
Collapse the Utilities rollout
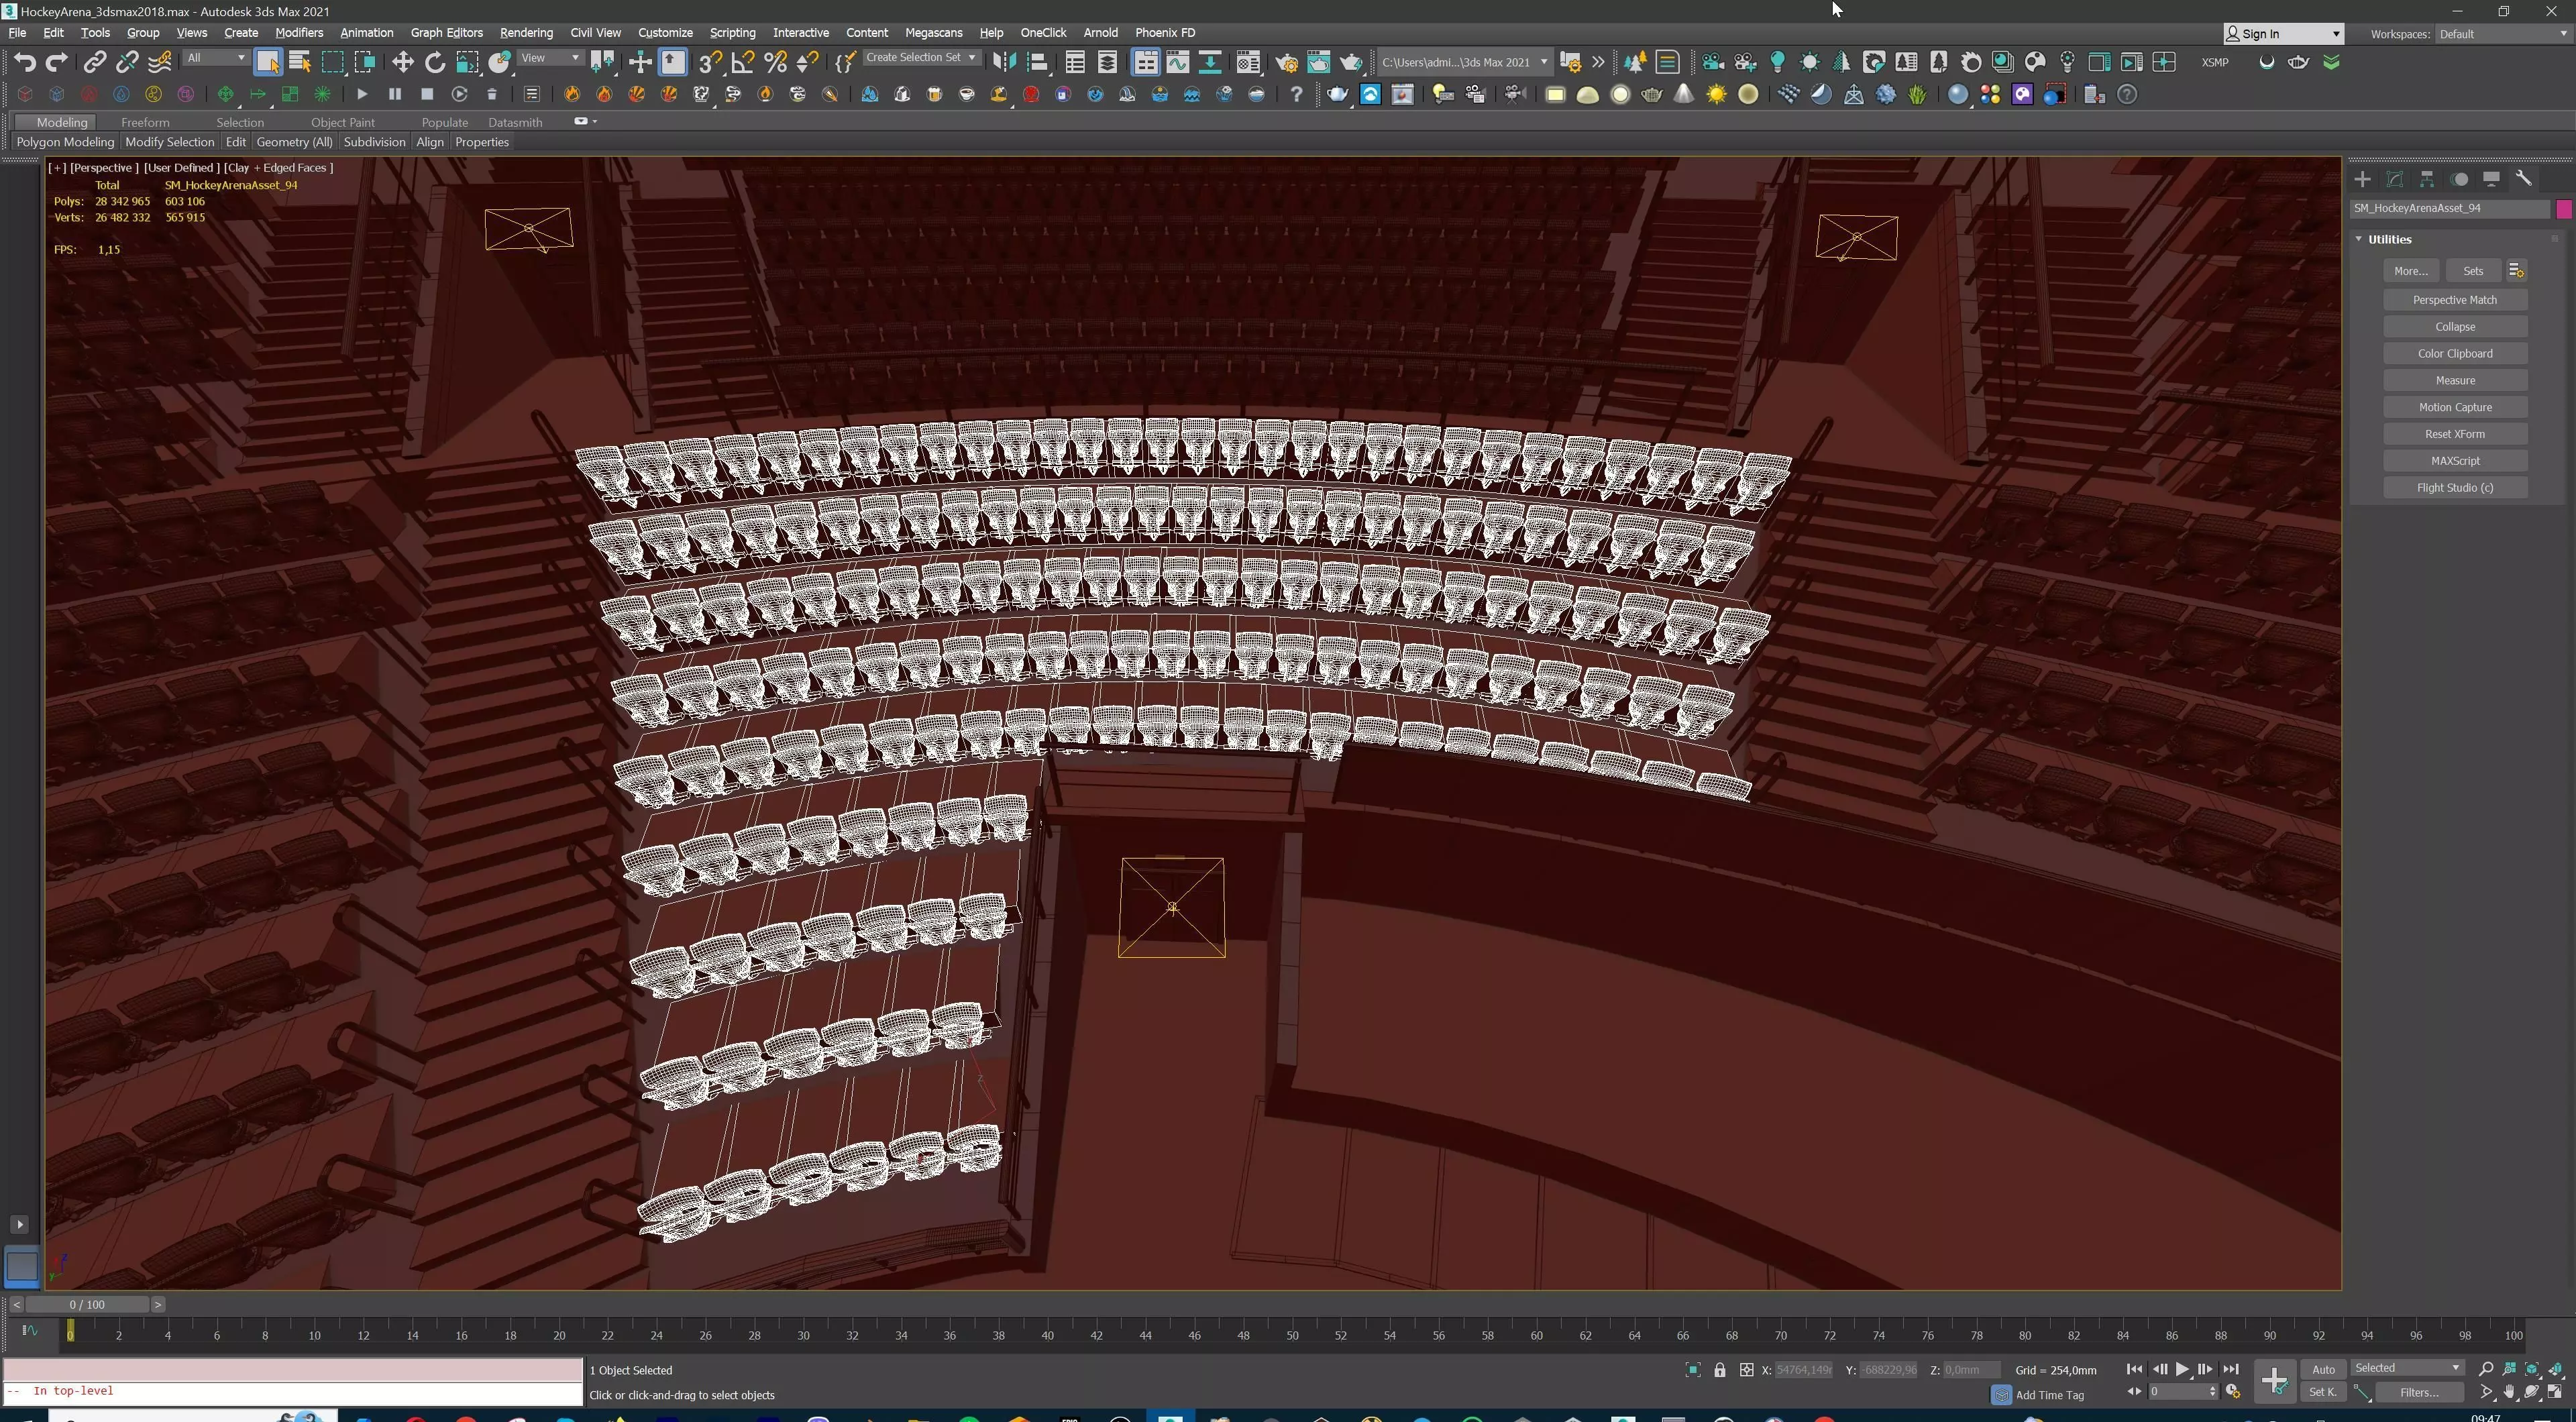point(2359,239)
